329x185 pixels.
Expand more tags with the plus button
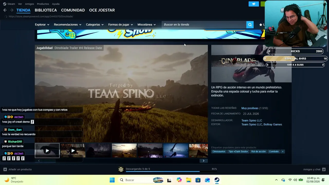pos(283,152)
